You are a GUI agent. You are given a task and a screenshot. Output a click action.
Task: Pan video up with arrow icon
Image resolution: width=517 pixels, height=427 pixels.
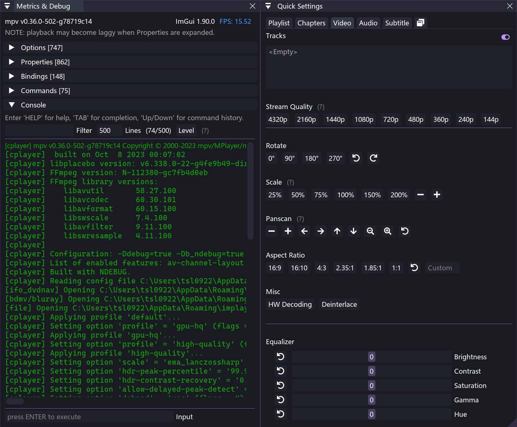pos(337,231)
